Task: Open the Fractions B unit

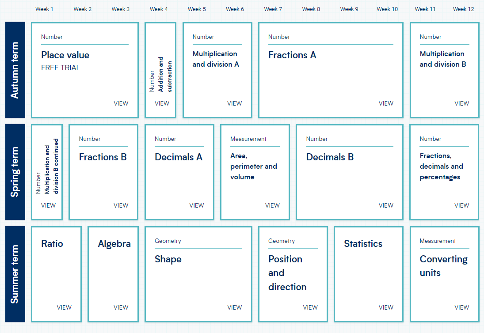Action: tap(103, 172)
